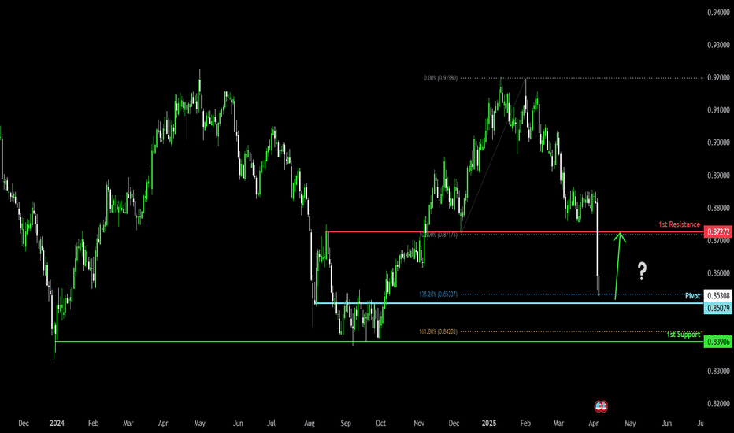The height and width of the screenshot is (433, 734).
Task: Click the 0.89000 price axis label
Action: (x=718, y=176)
